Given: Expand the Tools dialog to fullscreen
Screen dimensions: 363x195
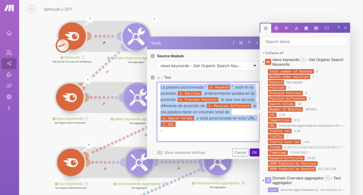Looking at the screenshot, I should tap(241, 43).
